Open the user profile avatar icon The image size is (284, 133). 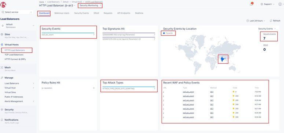[280, 4]
